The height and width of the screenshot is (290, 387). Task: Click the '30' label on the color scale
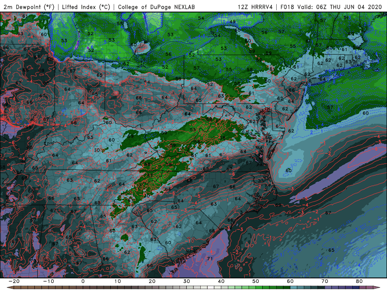(187, 281)
